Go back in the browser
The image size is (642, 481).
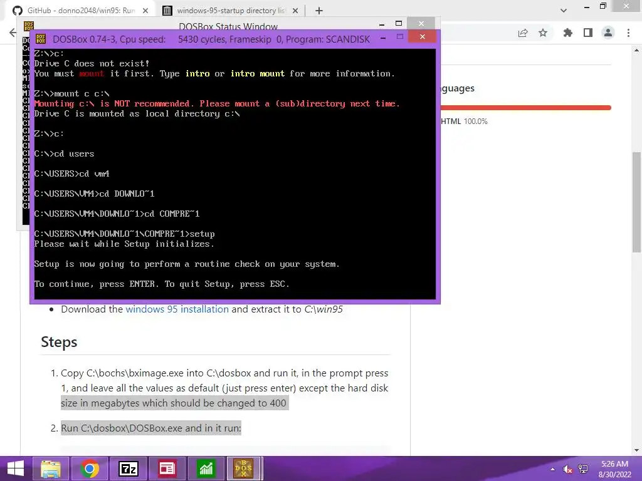(13, 33)
